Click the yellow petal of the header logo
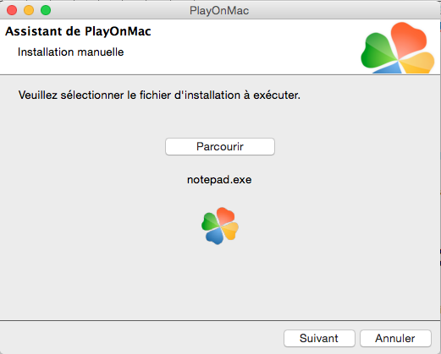441x354 pixels. click(x=418, y=63)
